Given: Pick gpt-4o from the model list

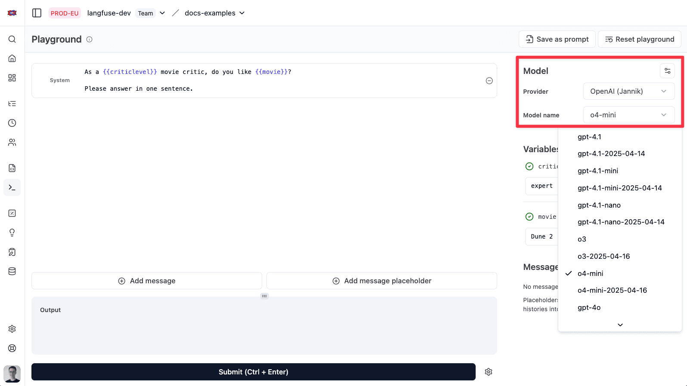Looking at the screenshot, I should (589, 307).
